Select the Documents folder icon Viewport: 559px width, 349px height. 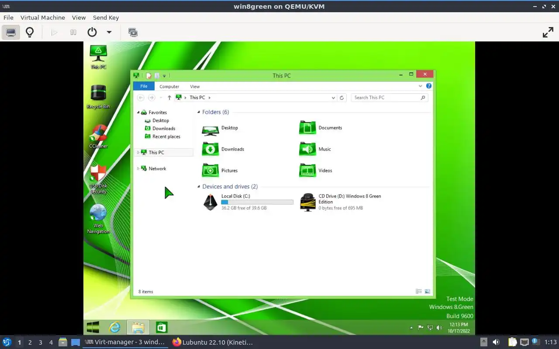(x=307, y=128)
